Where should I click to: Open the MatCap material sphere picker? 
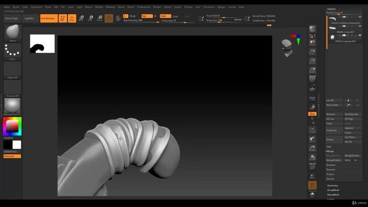pyautogui.click(x=13, y=106)
